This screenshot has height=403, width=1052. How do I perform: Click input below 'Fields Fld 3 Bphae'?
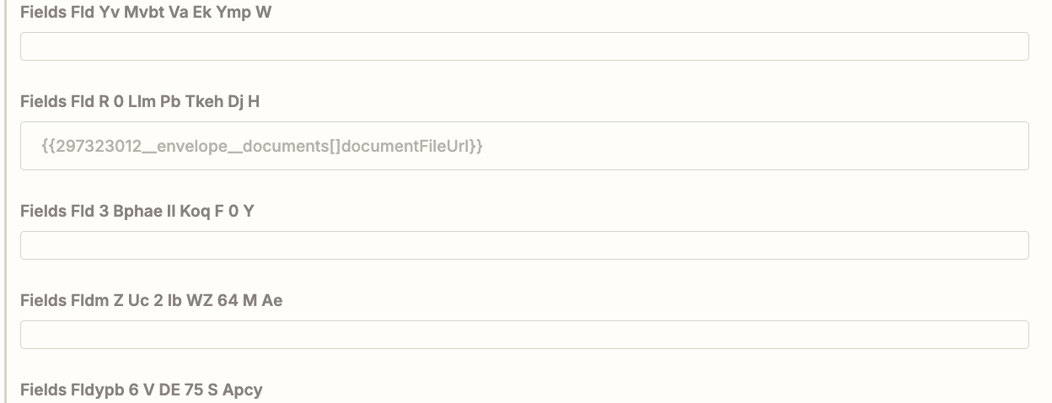(524, 245)
